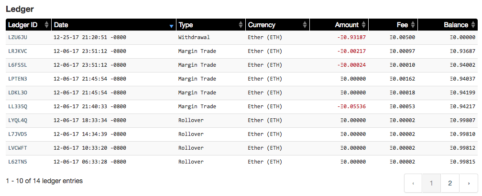Viewport: 482px width, 196px height.
Task: Go to previous page arrow
Action: (413, 183)
